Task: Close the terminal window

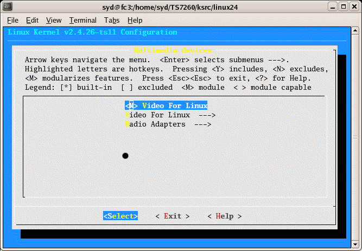Action: [354, 6]
